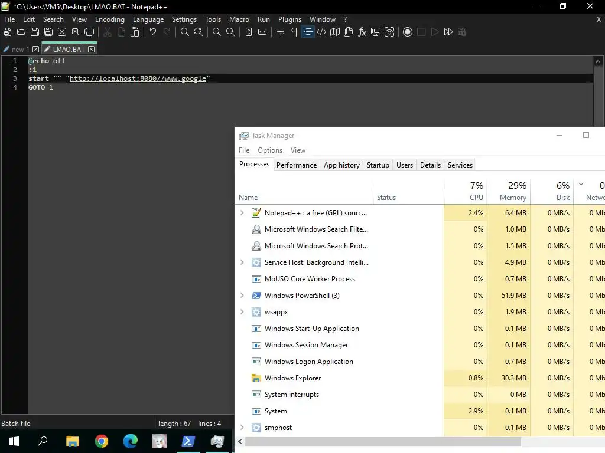Expand the smphost process row
Screen dimensions: 605x453
242,428
